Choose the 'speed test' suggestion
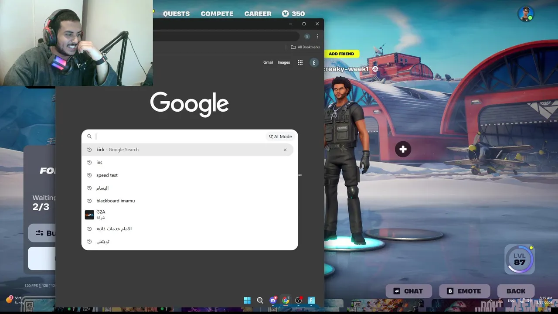Viewport: 558px width, 314px height. (187, 175)
